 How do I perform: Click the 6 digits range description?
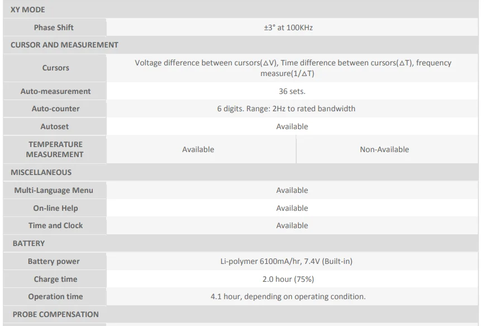[286, 108]
